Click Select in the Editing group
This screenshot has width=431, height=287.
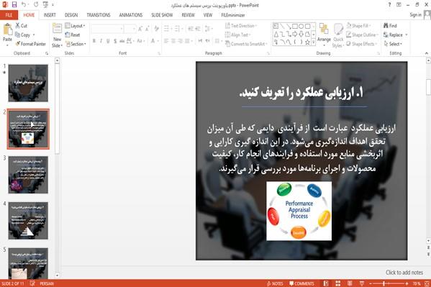click(393, 44)
